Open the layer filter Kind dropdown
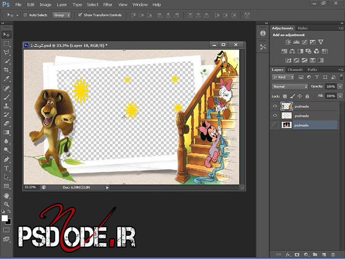 (x=283, y=77)
